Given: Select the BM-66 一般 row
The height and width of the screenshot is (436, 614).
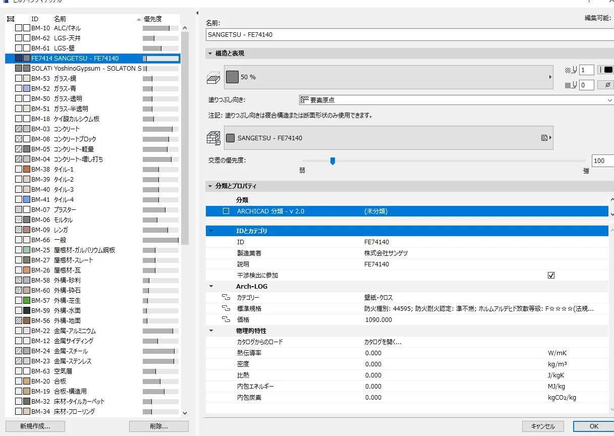Looking at the screenshot, I should coord(92,240).
